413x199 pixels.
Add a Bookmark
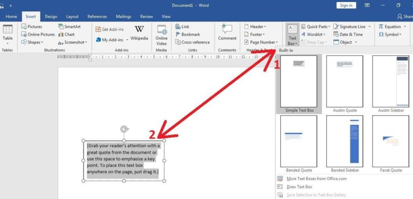(x=188, y=34)
